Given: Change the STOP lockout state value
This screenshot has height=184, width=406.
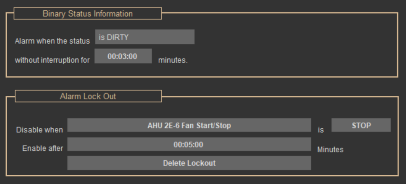Looking at the screenshot, I should click(361, 125).
